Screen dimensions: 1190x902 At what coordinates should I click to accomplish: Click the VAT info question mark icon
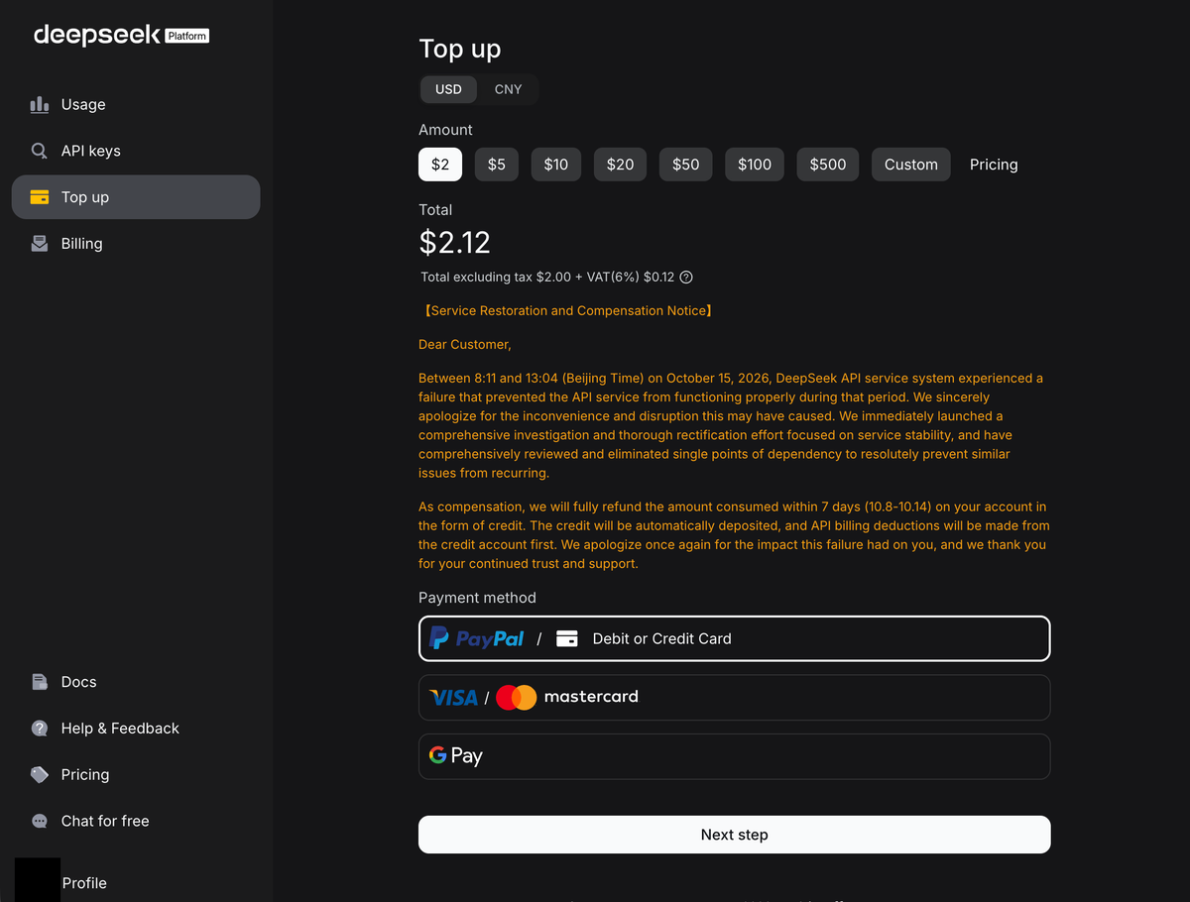tap(686, 278)
